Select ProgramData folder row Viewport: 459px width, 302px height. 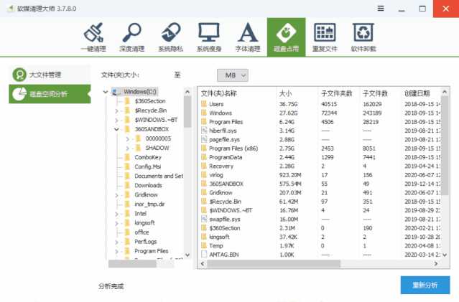click(320, 157)
